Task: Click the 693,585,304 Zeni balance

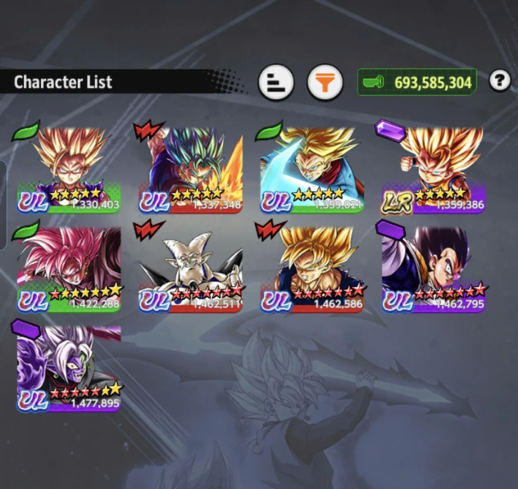Action: [x=433, y=83]
